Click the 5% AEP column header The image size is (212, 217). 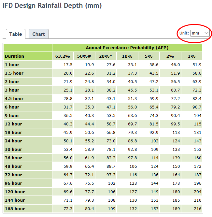point(149,56)
